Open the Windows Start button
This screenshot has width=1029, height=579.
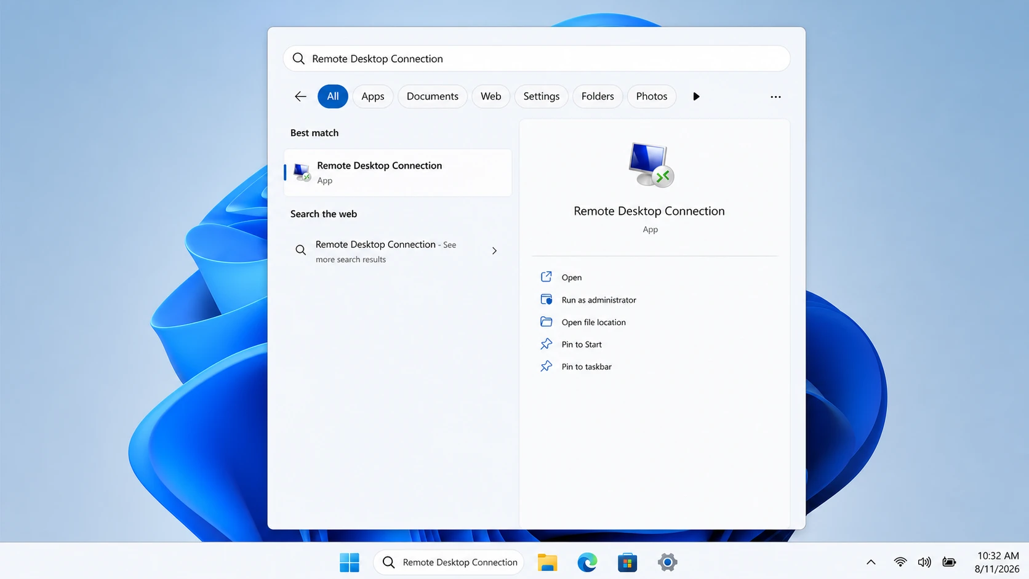pyautogui.click(x=349, y=562)
